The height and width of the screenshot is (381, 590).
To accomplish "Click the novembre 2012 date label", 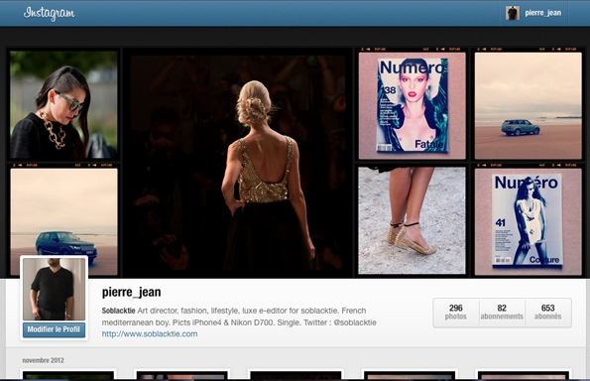I will 43,360.
